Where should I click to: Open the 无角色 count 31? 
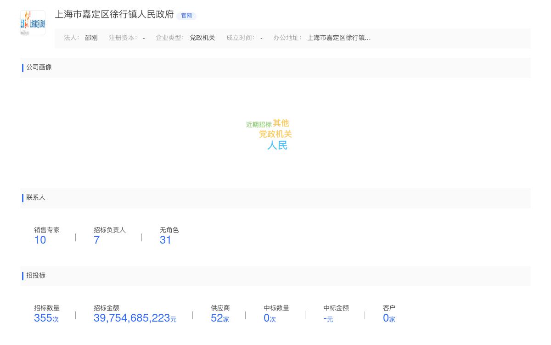(165, 240)
